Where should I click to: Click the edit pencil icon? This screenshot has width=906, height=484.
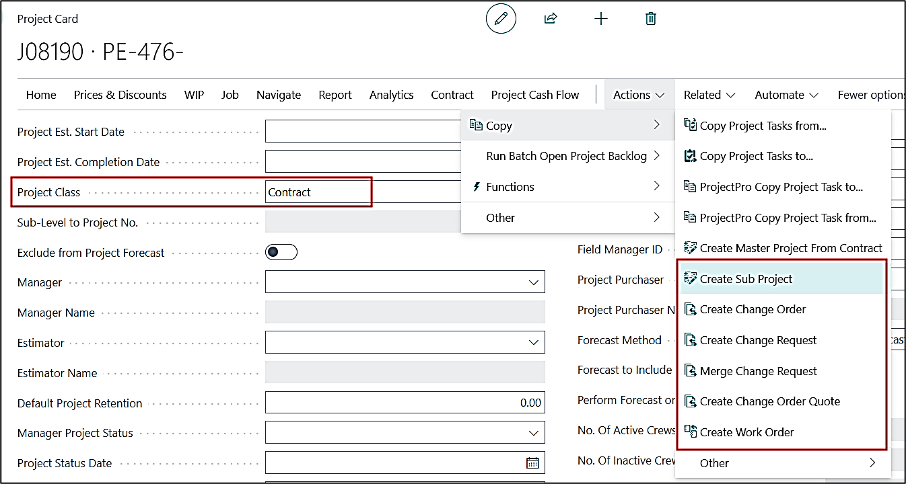coord(501,19)
